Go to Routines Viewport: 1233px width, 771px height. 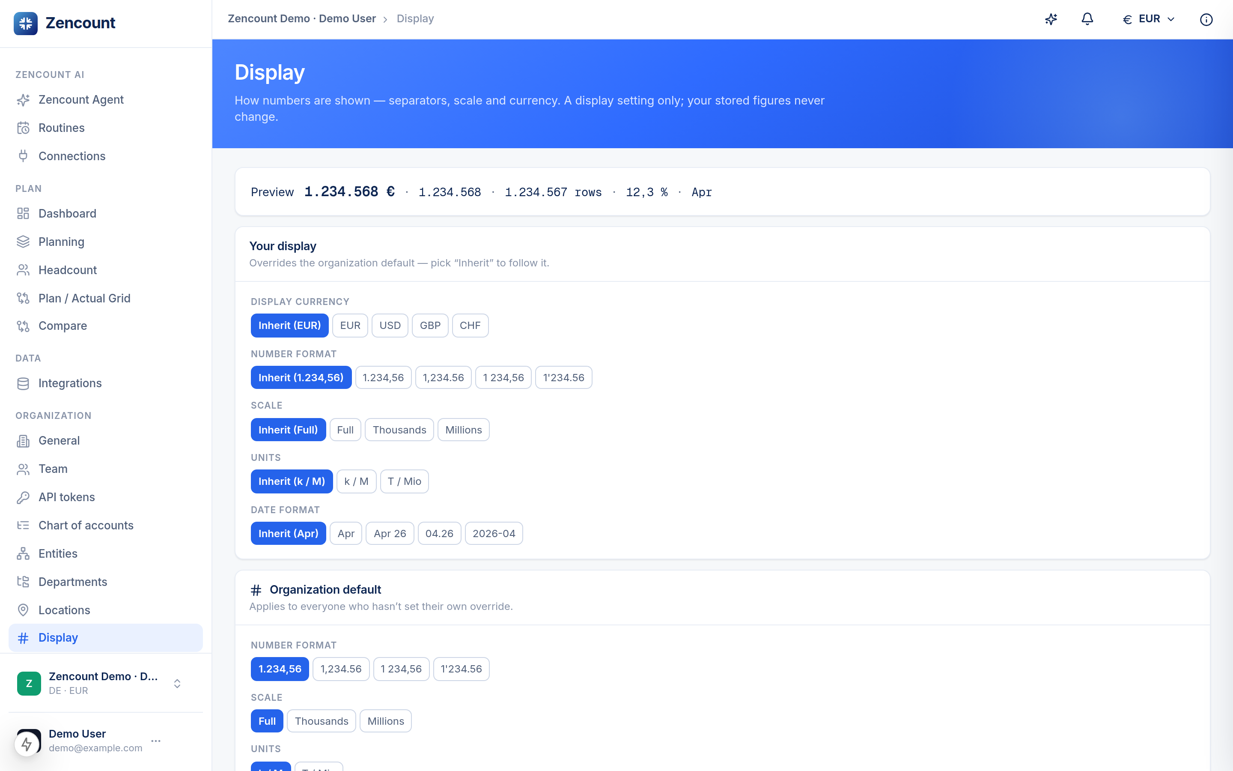tap(105, 128)
